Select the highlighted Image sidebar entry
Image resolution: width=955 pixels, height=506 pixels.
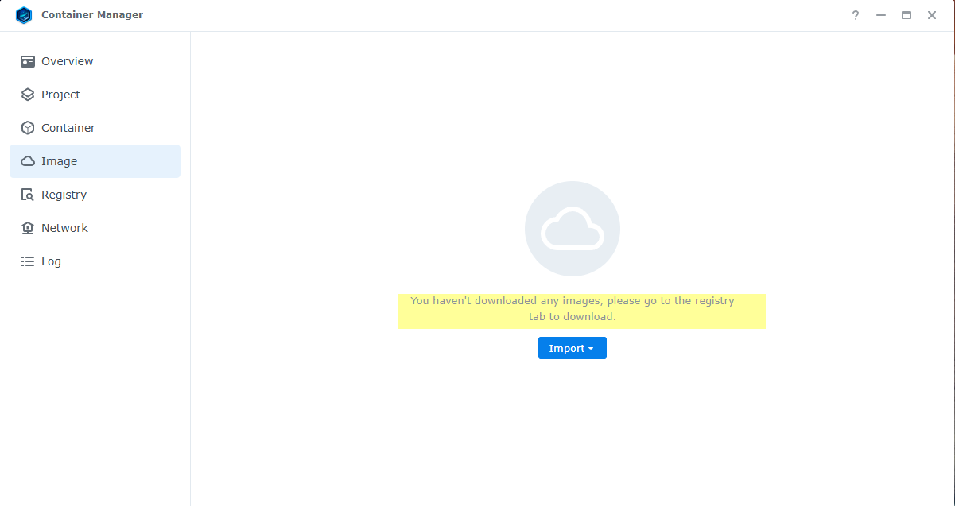click(60, 161)
